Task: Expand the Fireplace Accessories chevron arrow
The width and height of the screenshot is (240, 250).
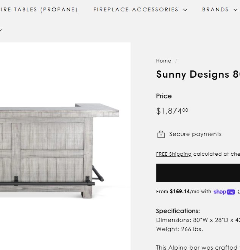Action: pyautogui.click(x=185, y=10)
